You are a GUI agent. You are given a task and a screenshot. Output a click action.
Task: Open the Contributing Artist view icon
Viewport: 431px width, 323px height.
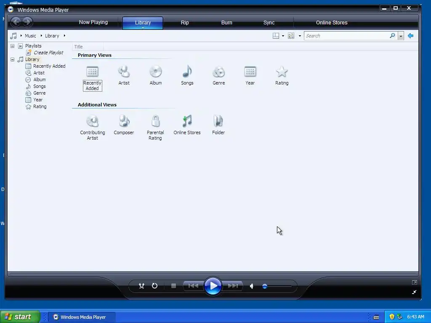[x=92, y=121]
